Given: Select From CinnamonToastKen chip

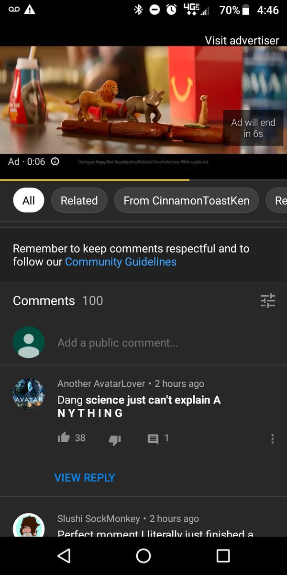Looking at the screenshot, I should coord(187,200).
